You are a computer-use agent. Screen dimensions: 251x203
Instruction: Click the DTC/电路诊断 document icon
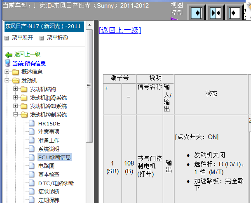pyautogui.click(x=32, y=183)
